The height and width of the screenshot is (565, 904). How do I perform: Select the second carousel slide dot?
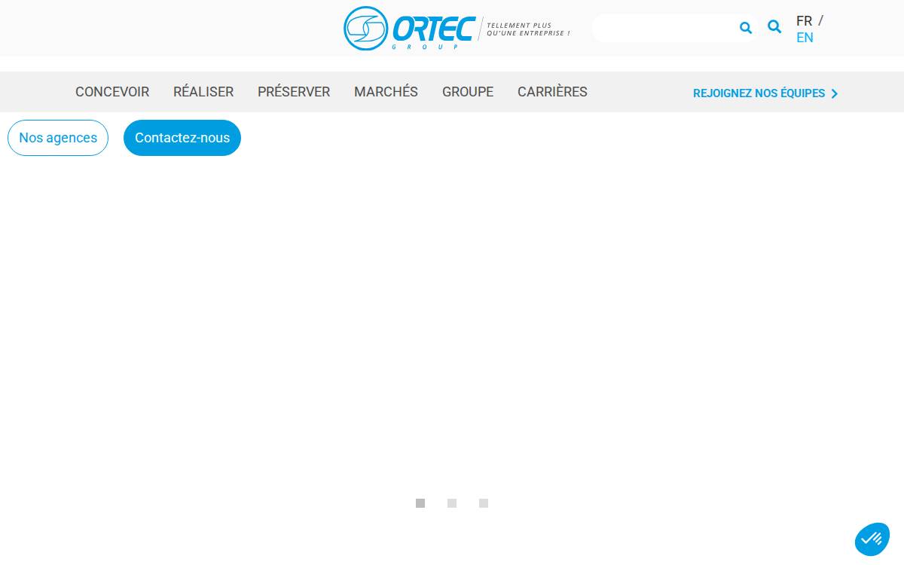[x=452, y=503]
